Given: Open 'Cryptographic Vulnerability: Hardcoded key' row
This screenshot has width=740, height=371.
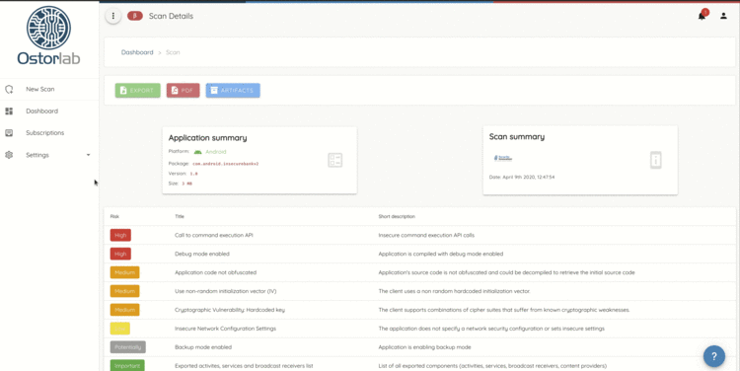Looking at the screenshot, I should pyautogui.click(x=419, y=310).
